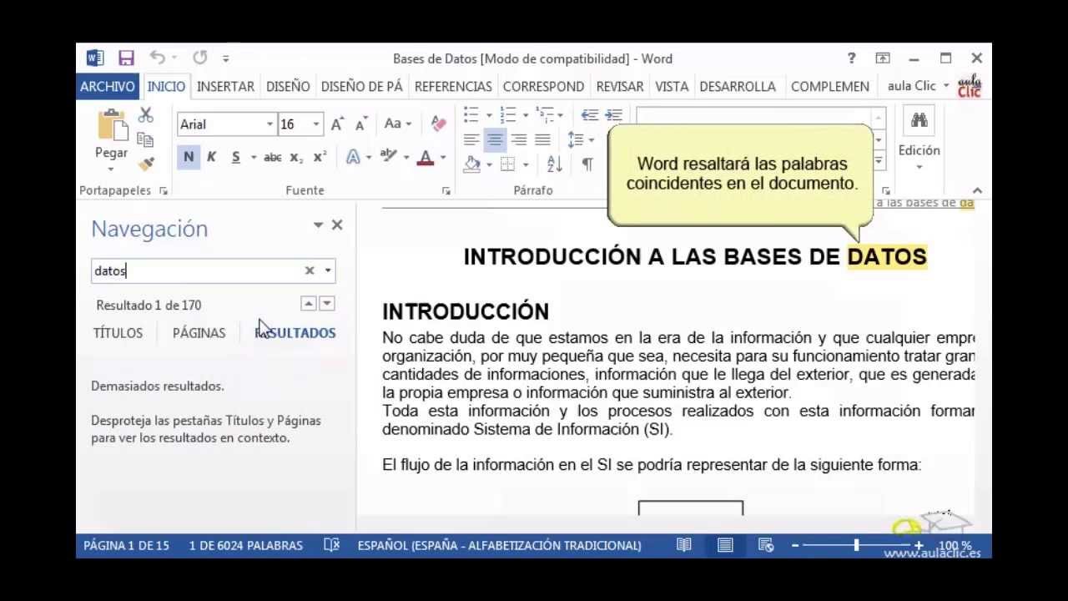Apply bullet list icon
The width and height of the screenshot is (1068, 601).
coord(471,115)
